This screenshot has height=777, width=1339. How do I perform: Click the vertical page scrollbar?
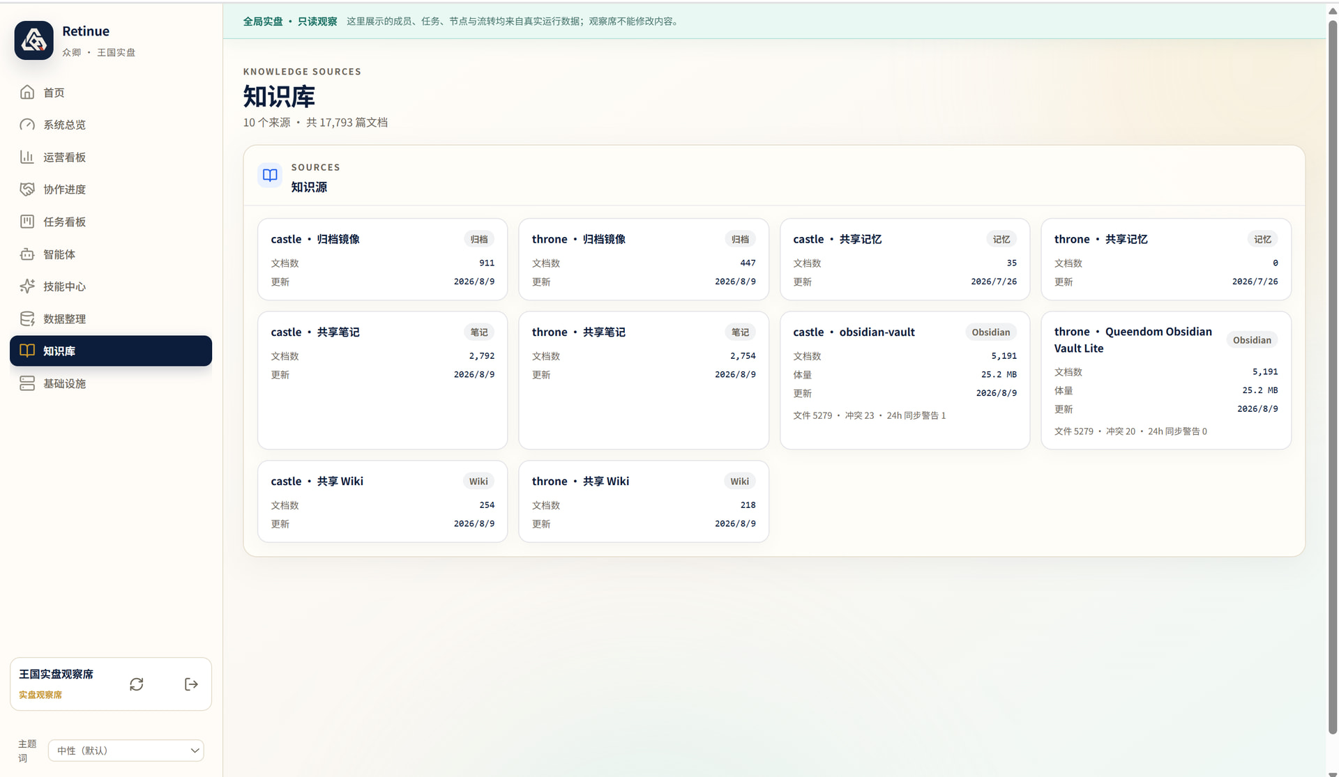[x=1333, y=376]
